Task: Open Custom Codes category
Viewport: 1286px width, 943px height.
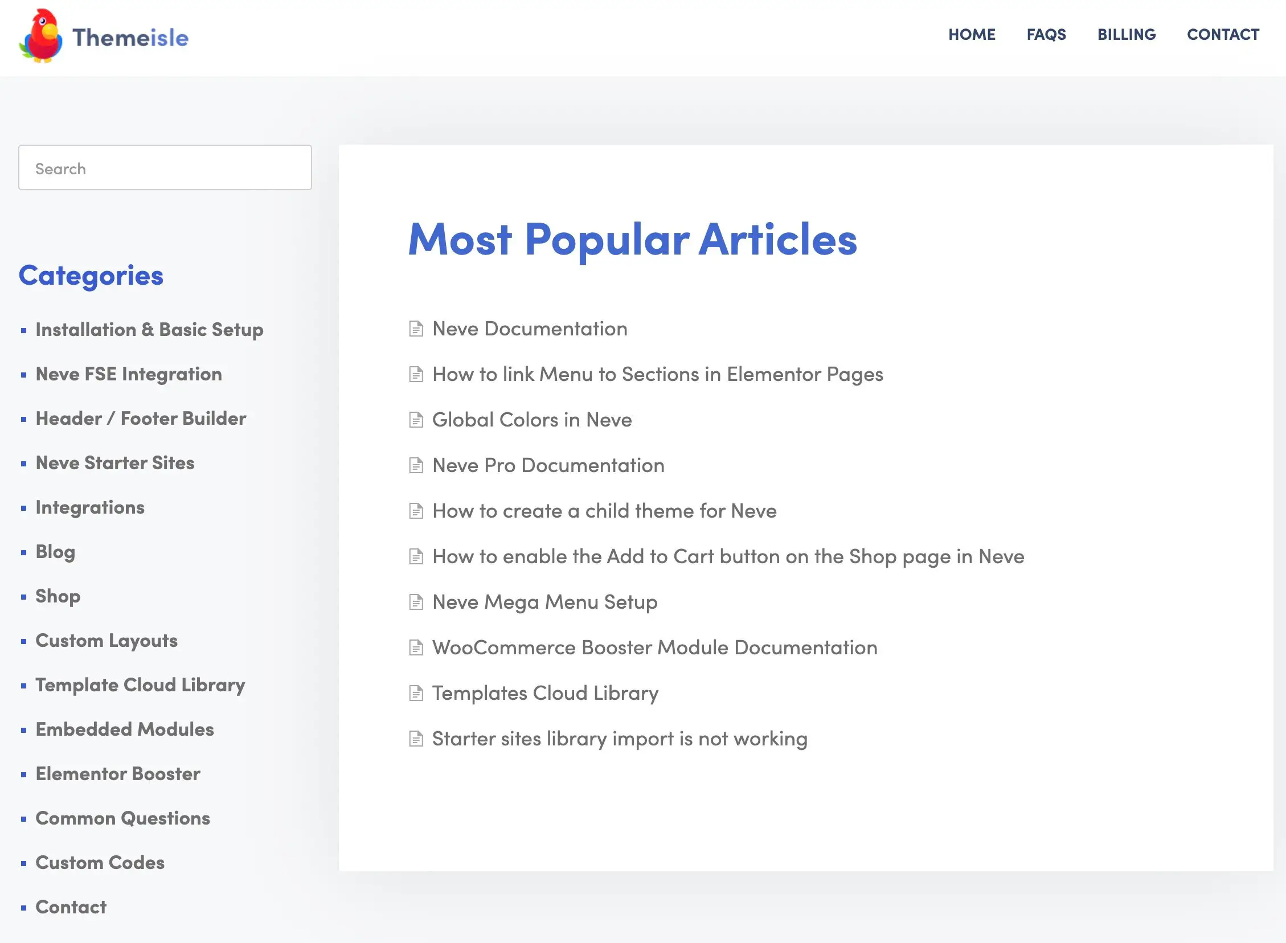Action: click(x=100, y=863)
